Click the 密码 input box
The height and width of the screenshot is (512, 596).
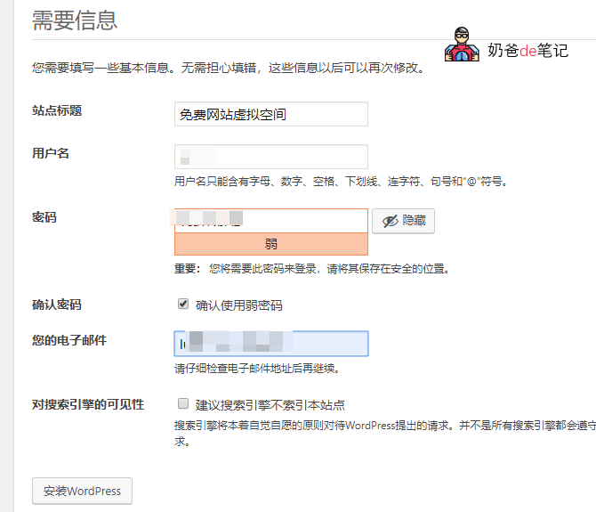coord(271,221)
